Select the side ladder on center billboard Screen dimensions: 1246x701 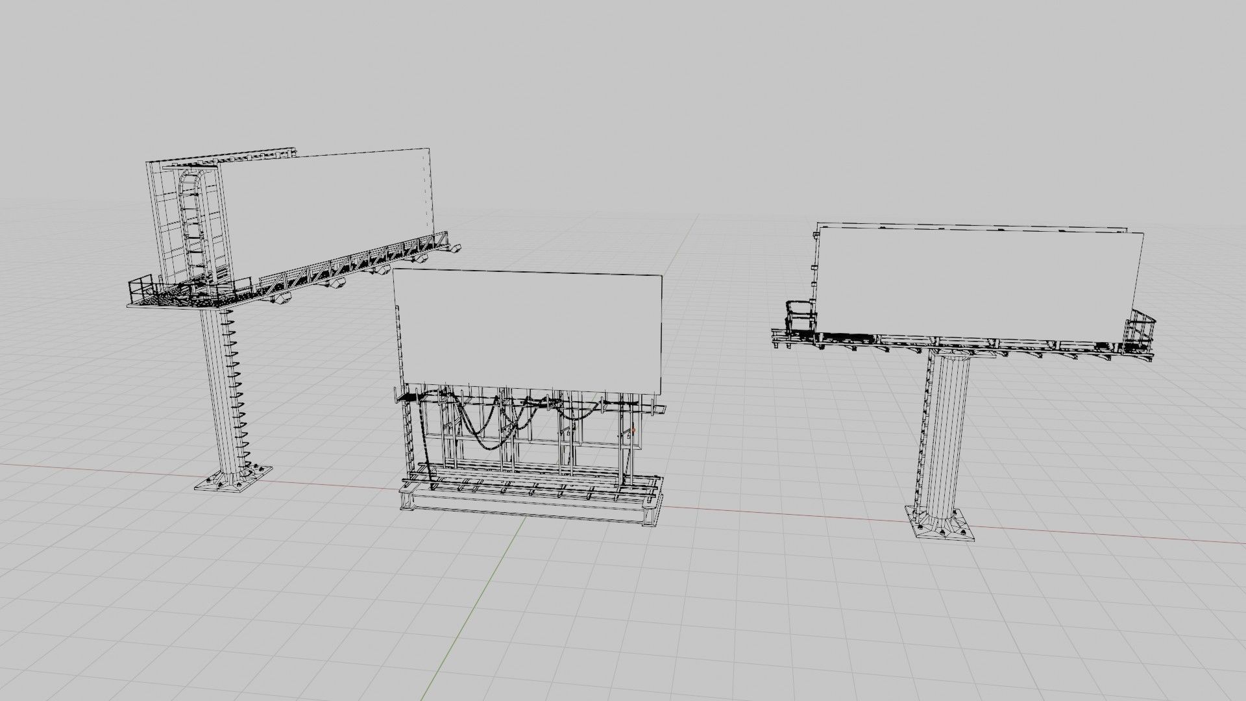408,435
